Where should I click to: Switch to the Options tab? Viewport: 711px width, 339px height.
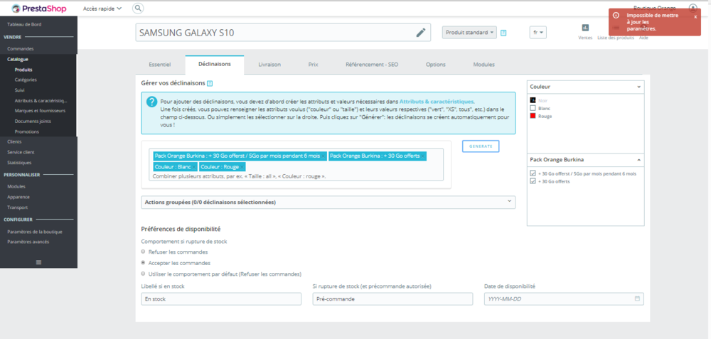click(x=435, y=65)
